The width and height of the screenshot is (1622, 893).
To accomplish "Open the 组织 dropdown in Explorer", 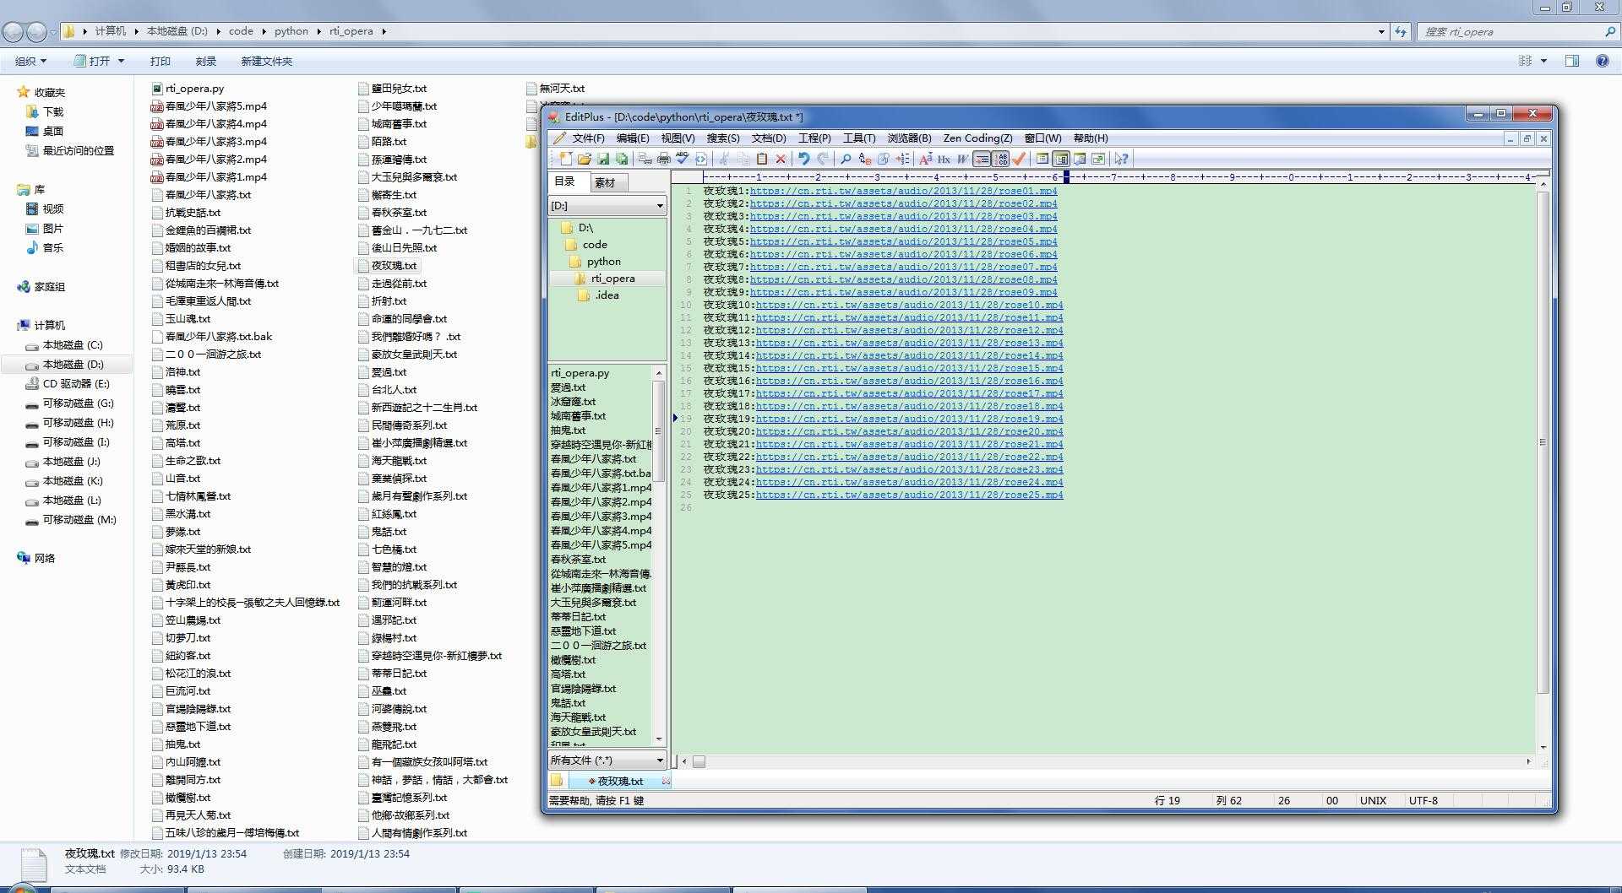I will 31,61.
